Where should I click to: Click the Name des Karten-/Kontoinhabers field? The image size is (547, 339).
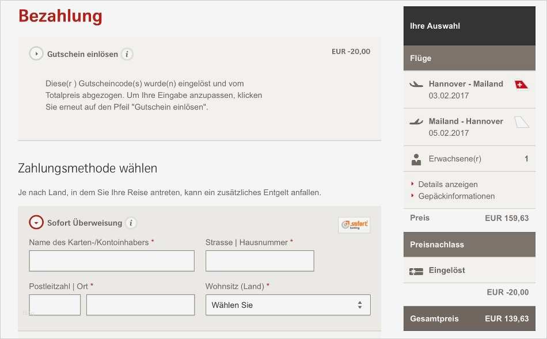tap(111, 261)
